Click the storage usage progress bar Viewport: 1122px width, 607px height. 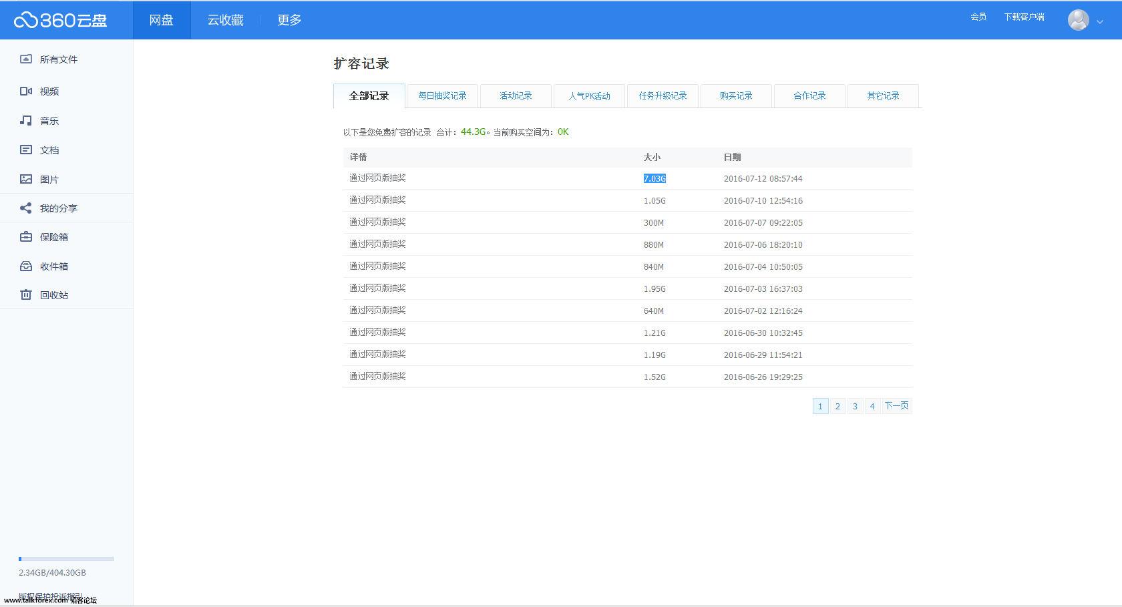click(x=66, y=558)
